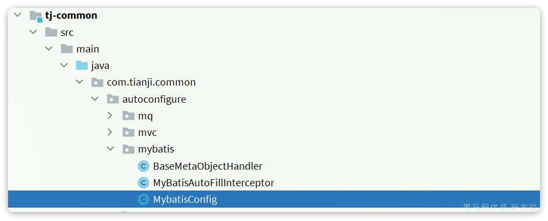The height and width of the screenshot is (221, 548).
Task: Click the com.tianji.common package icon
Action: click(x=97, y=82)
